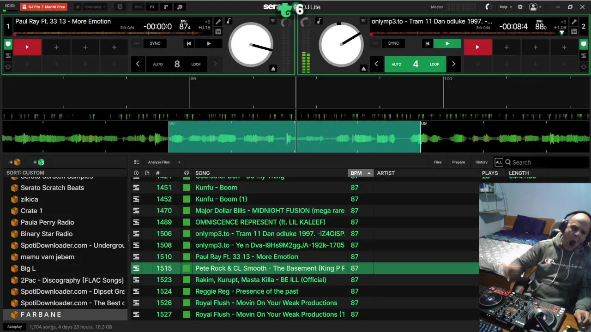
Task: Select deck 2 cue points tab icon
Action: click(x=583, y=45)
